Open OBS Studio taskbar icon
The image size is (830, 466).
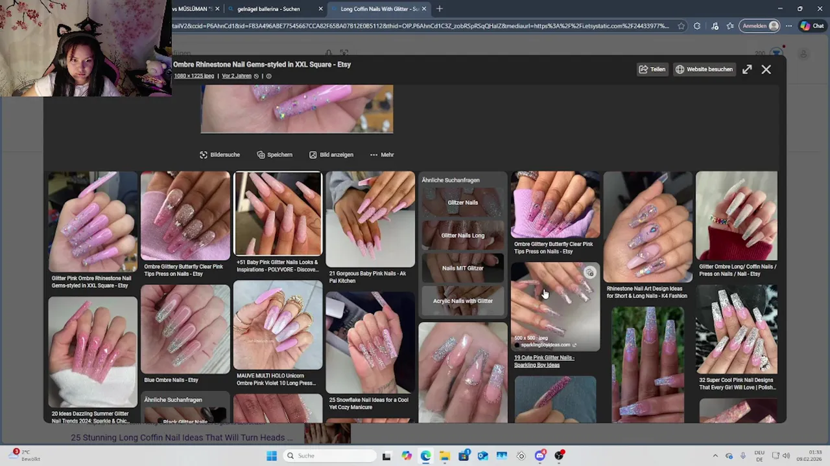pyautogui.click(x=559, y=456)
